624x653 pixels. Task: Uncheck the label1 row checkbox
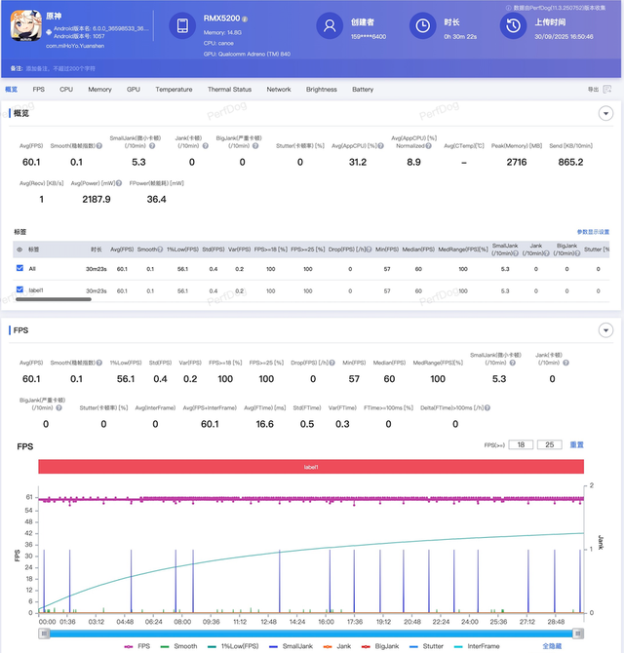click(20, 290)
